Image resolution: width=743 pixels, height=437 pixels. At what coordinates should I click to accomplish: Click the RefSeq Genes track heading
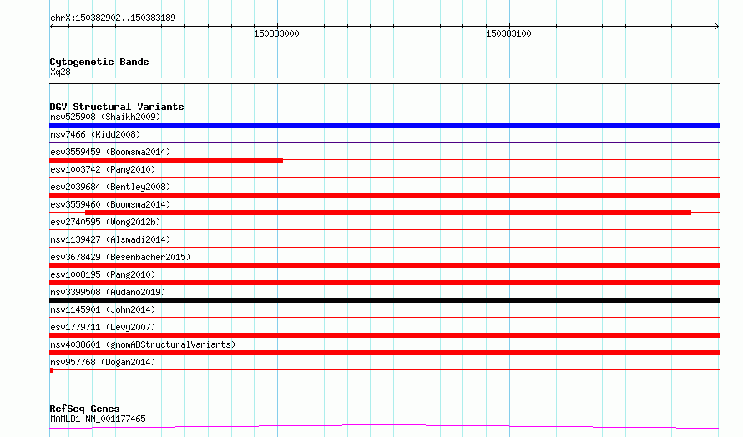[x=84, y=409]
